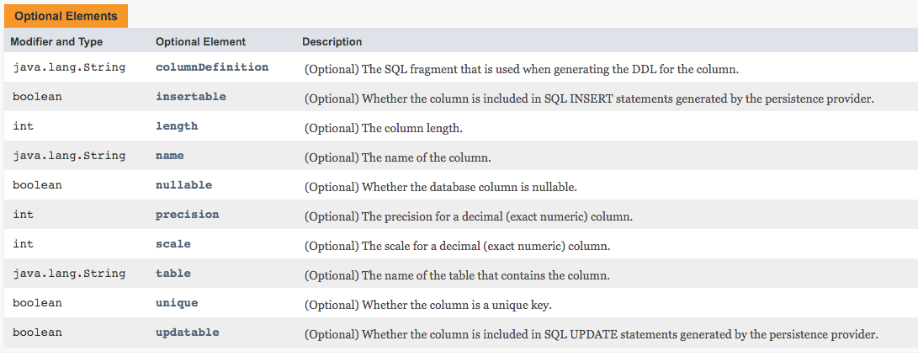
Task: Click java.lang.String type in the table row
Action: [69, 274]
